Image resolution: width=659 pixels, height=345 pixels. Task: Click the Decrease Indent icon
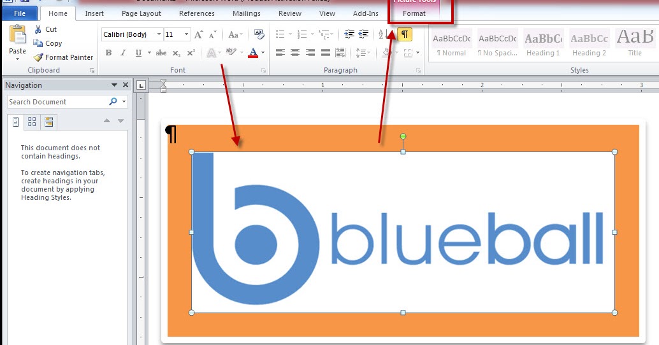point(349,34)
